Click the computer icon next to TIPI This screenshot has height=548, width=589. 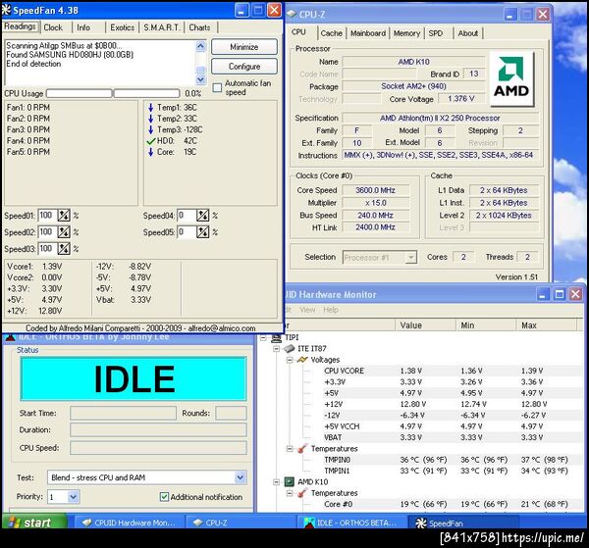[277, 337]
